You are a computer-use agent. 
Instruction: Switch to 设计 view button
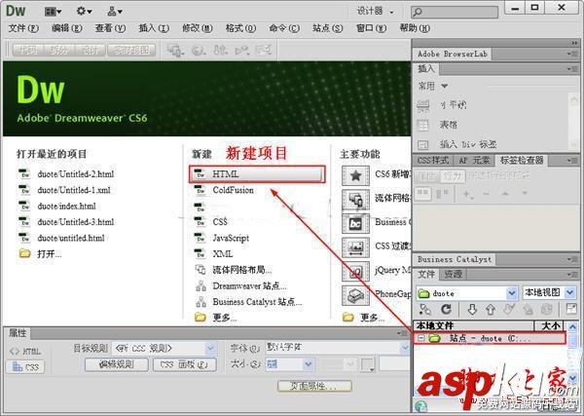coord(91,50)
